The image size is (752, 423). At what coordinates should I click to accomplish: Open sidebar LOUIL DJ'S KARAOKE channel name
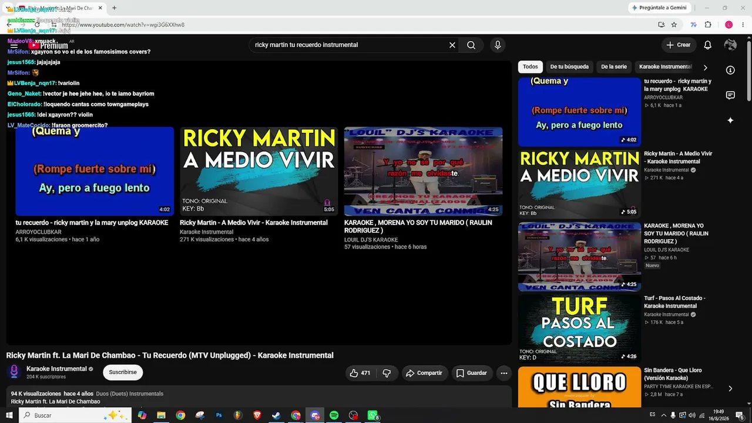tap(666, 250)
